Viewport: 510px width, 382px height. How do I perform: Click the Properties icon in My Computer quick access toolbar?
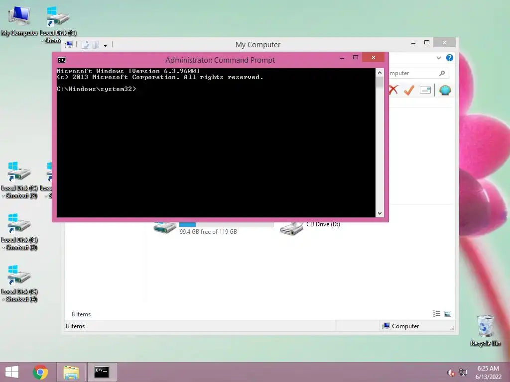(x=85, y=44)
